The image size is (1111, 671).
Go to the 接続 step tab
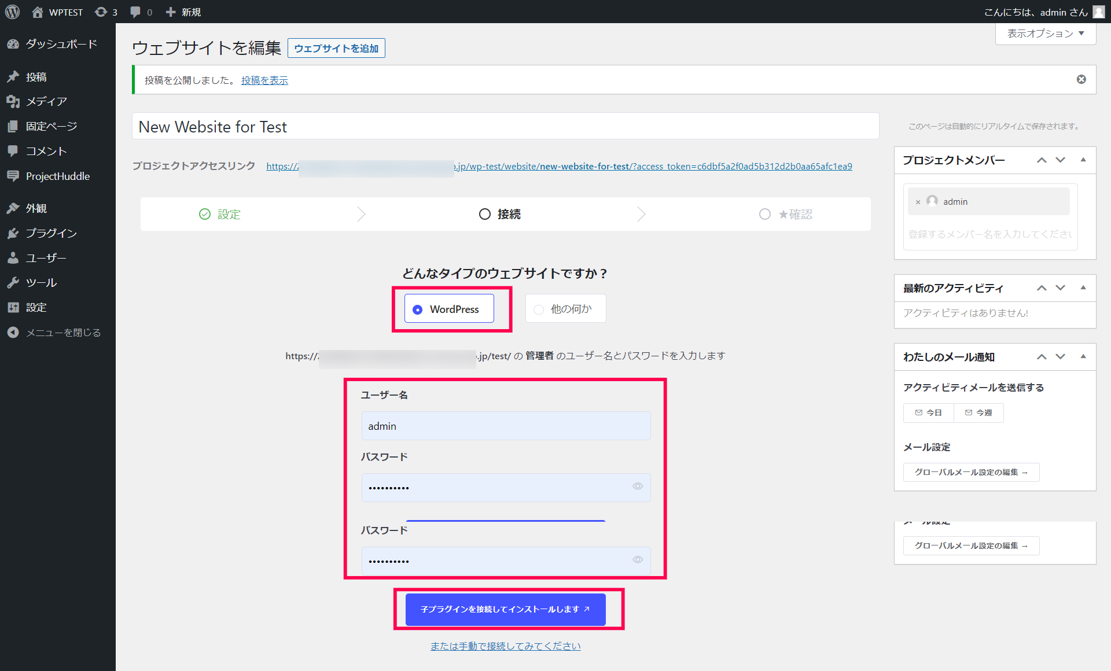point(500,214)
